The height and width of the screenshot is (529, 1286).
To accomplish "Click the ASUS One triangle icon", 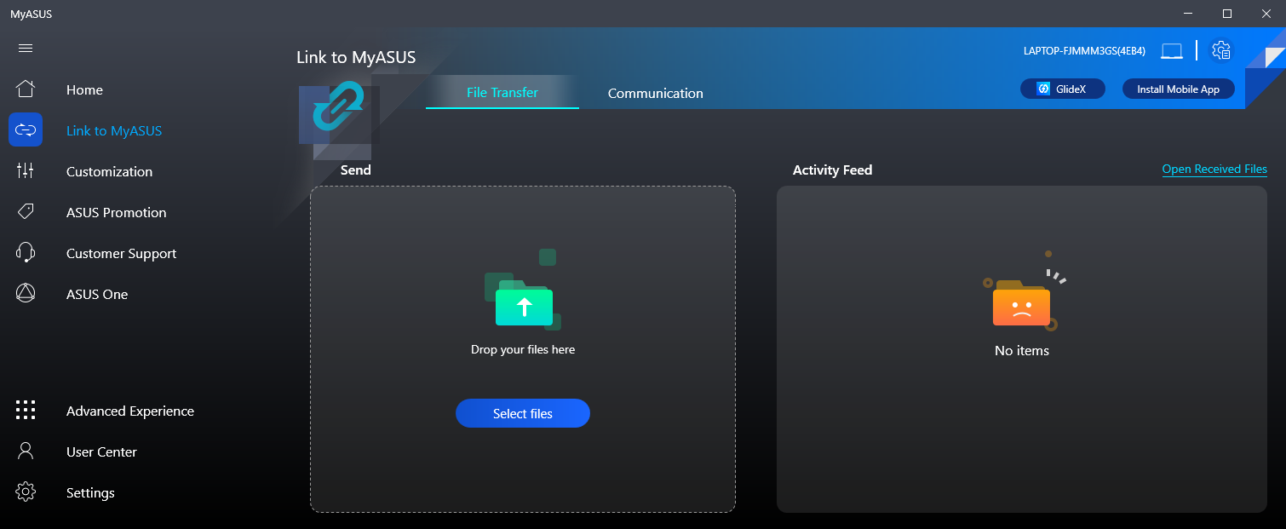I will click(26, 293).
